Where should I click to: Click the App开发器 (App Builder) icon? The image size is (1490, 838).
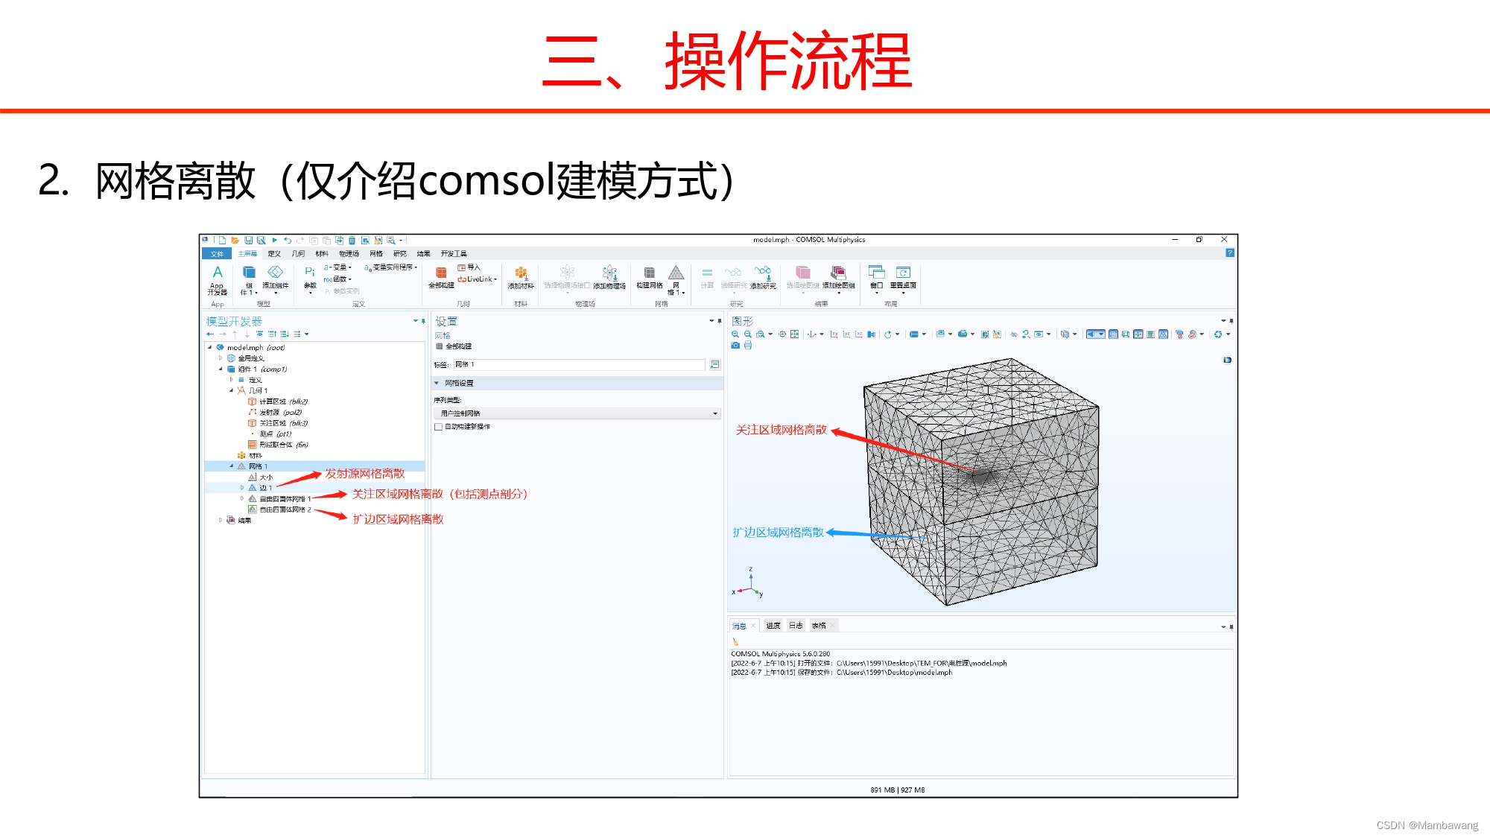click(x=217, y=273)
